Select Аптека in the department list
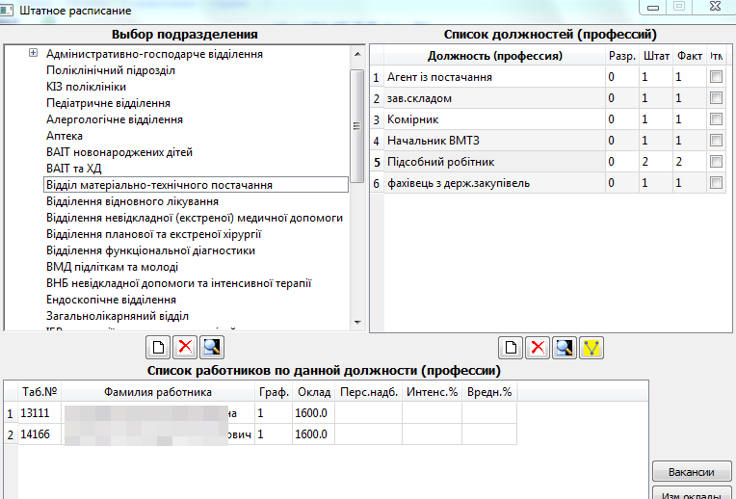The image size is (736, 499). point(65,136)
